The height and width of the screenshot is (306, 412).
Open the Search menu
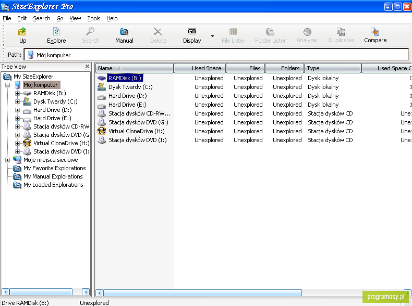tap(42, 18)
